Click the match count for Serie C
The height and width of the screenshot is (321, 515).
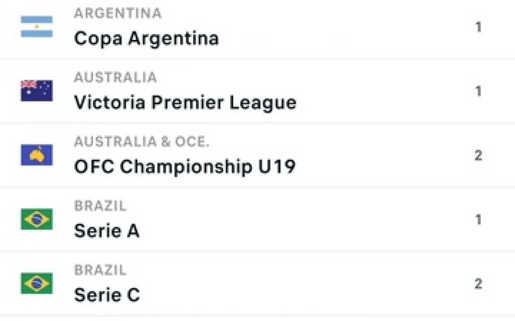coord(478,284)
